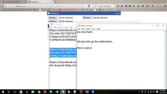Open Help menu in background Notepad
Viewport: 167px width, 94px height.
71,27
